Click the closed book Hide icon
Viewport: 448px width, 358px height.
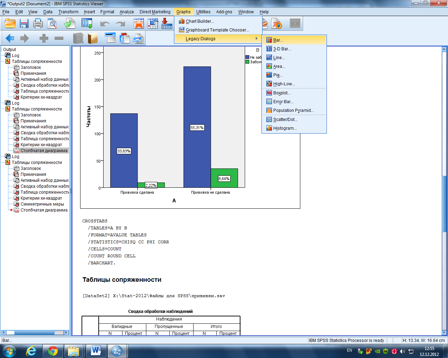tap(93, 38)
